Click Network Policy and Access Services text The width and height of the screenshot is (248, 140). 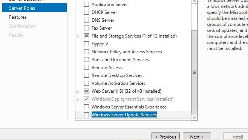point(127,52)
